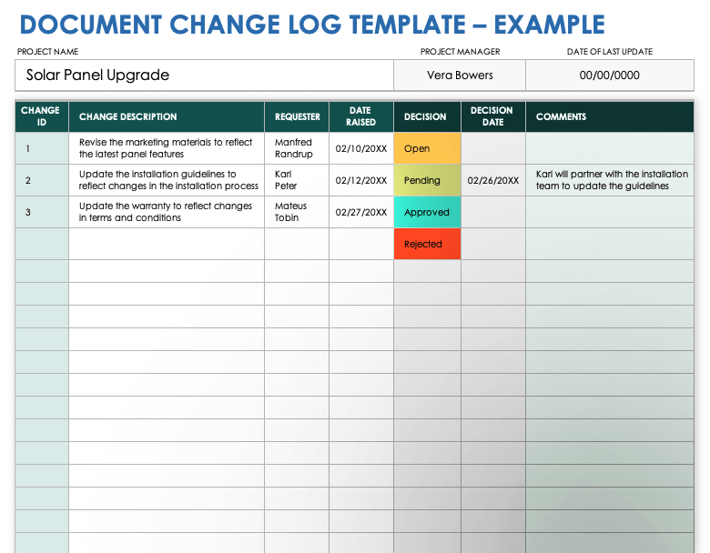Click the Solar Panel Upgrade project name field
This screenshot has width=710, height=553.
204,75
